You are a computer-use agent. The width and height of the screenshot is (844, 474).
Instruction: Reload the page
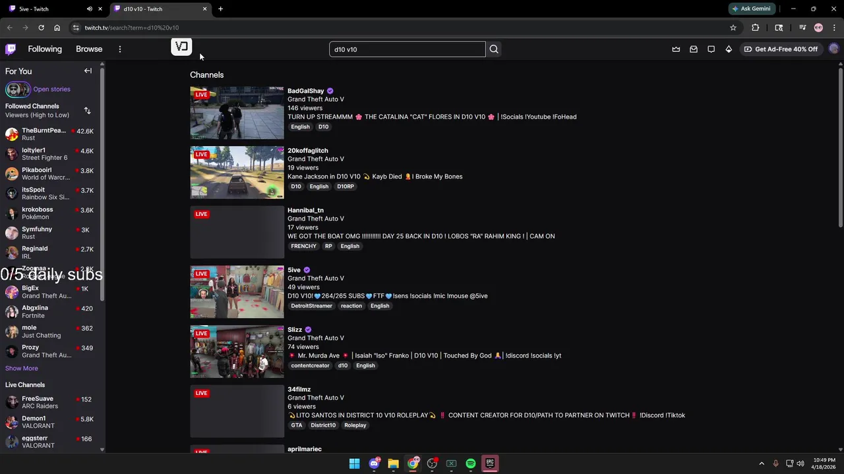point(41,28)
